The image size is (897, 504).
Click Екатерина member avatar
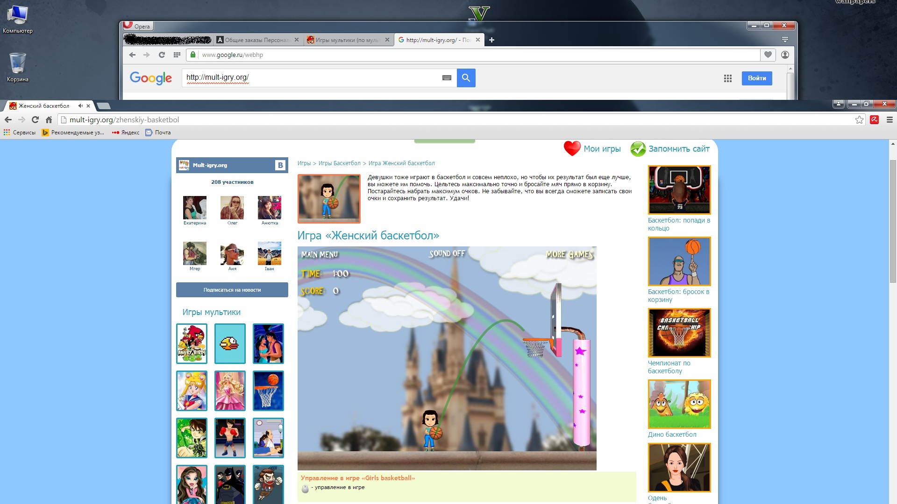pyautogui.click(x=195, y=208)
